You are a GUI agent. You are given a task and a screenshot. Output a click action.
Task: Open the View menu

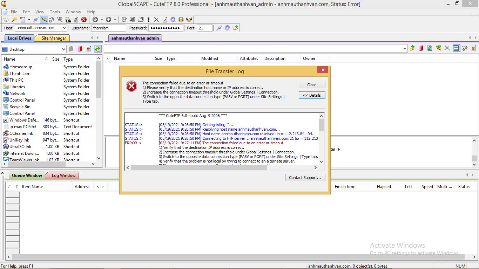click(40, 12)
